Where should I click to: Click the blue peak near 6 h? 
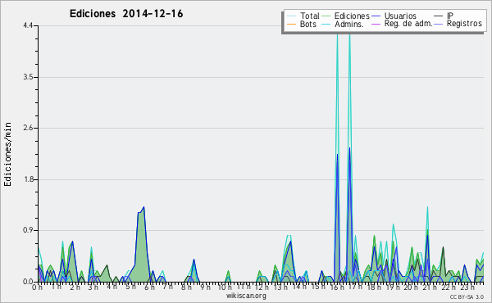pyautogui.click(x=143, y=207)
